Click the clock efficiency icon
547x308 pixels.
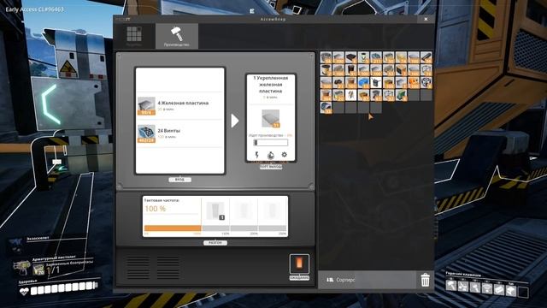click(x=270, y=155)
